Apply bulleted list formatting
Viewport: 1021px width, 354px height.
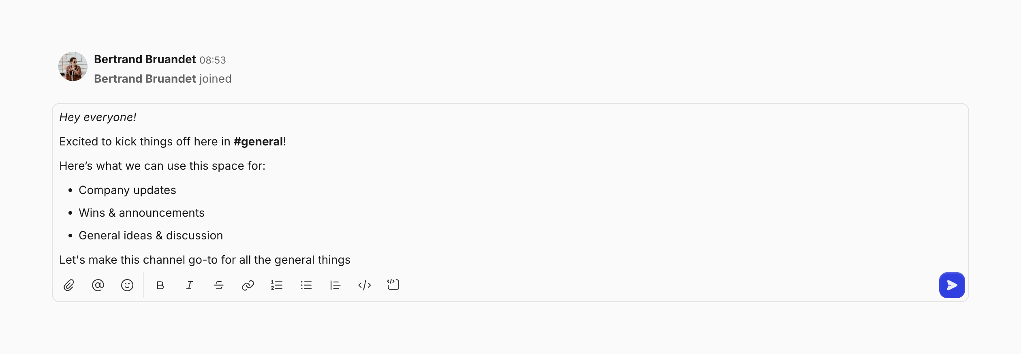click(306, 286)
